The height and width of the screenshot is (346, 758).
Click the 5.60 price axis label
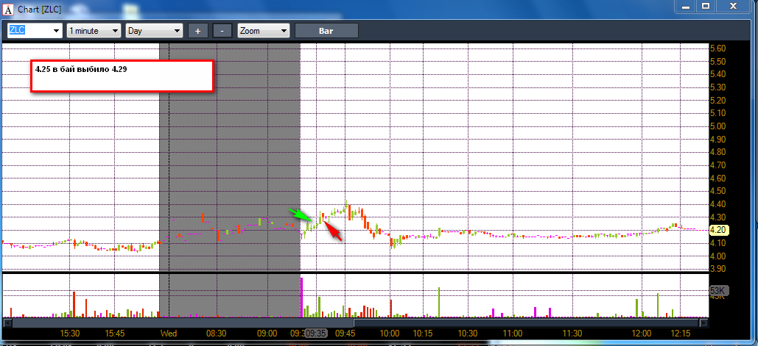[717, 48]
